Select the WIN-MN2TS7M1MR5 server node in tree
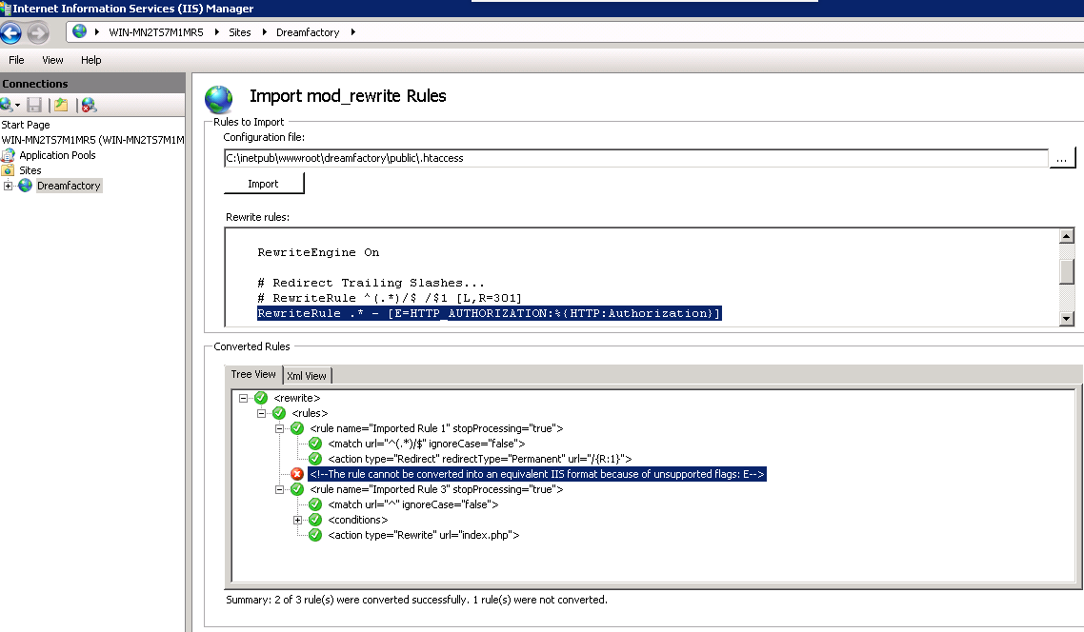 tap(92, 140)
